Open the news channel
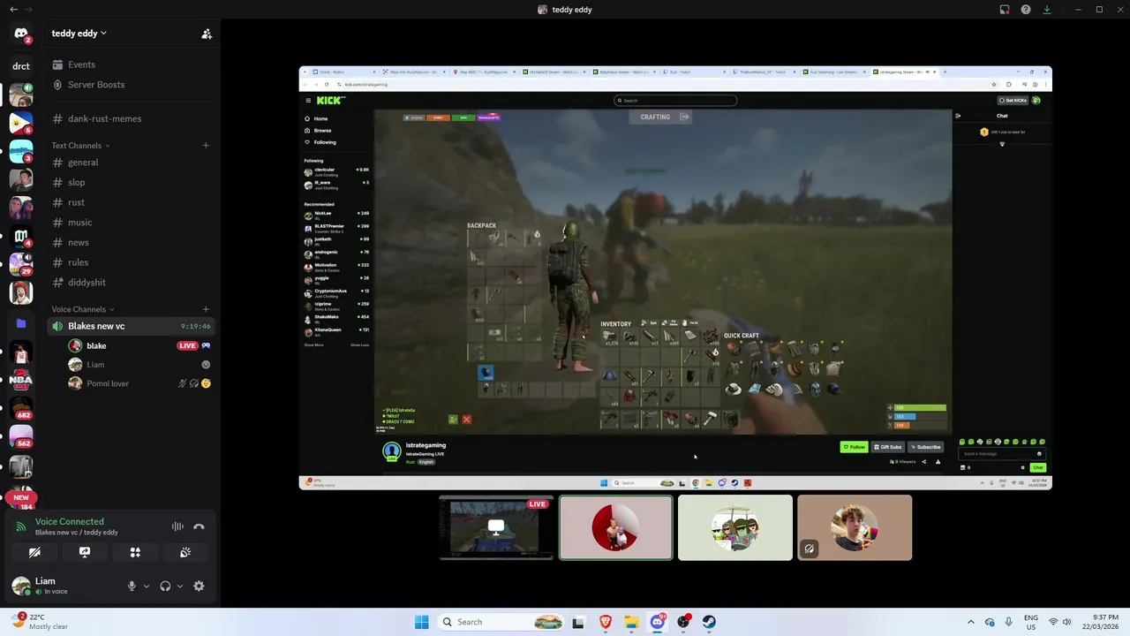Image resolution: width=1130 pixels, height=636 pixels. click(132, 242)
